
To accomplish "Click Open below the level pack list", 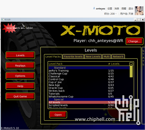I will [58, 115].
